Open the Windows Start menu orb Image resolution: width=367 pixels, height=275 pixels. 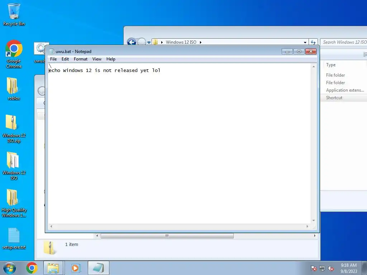[x=9, y=268]
